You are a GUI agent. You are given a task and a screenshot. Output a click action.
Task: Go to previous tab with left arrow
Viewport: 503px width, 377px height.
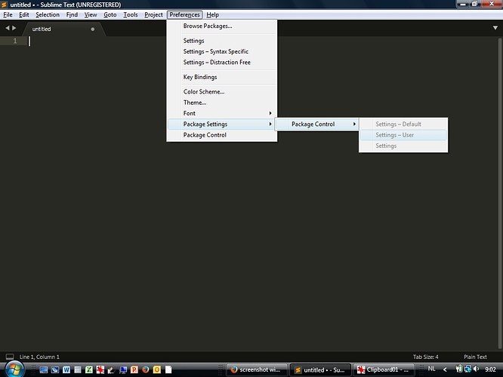(x=7, y=28)
